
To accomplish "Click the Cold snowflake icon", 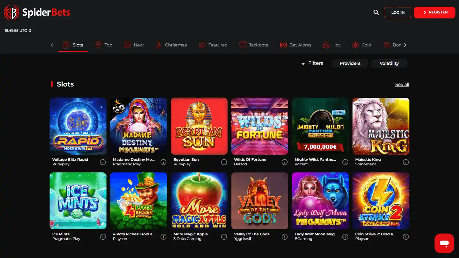I will coord(355,45).
